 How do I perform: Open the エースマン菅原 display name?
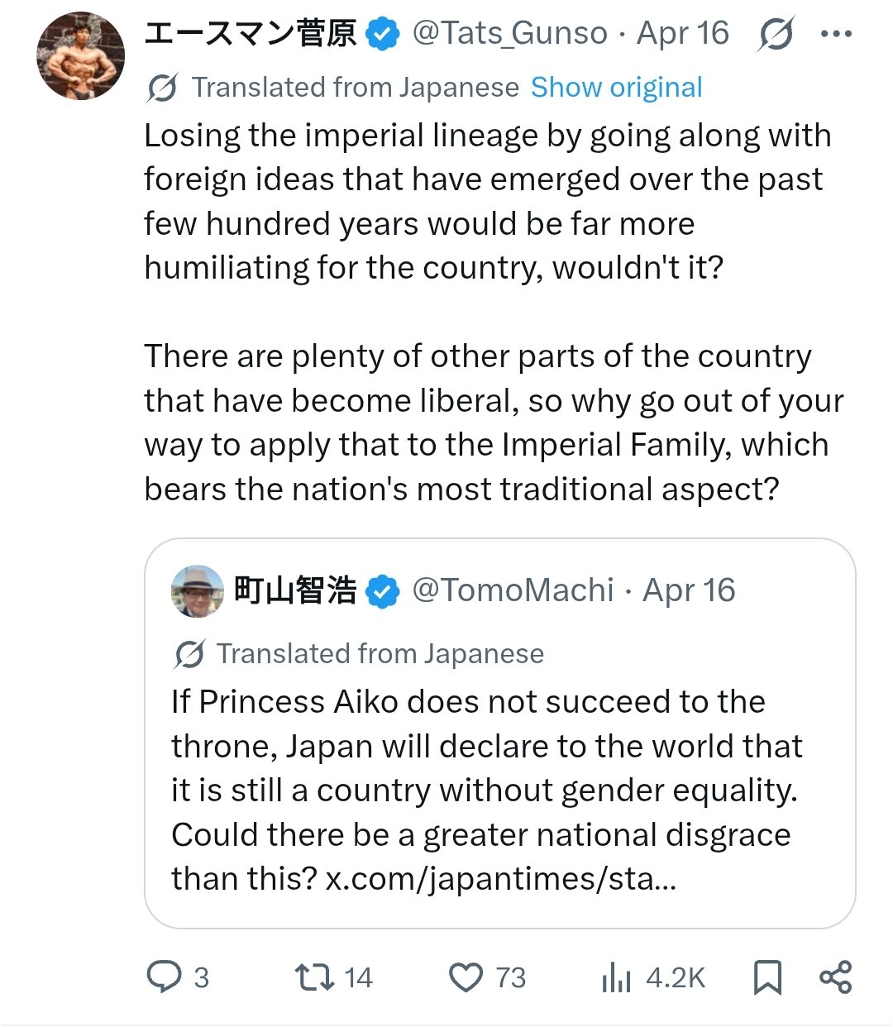pos(251,34)
